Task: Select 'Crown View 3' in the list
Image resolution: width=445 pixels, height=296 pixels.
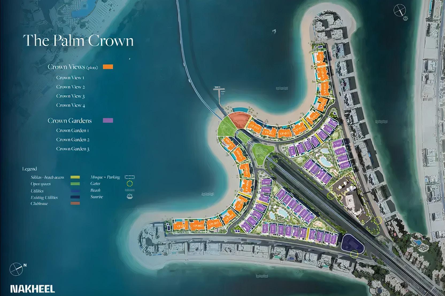Action: (71, 96)
